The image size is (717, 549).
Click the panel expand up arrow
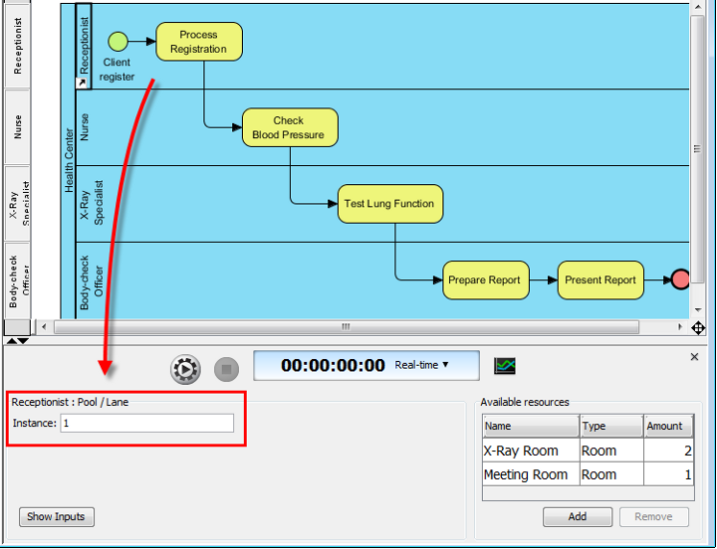[x=11, y=341]
